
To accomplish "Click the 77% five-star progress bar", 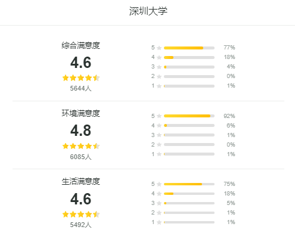I will pyautogui.click(x=189, y=48).
